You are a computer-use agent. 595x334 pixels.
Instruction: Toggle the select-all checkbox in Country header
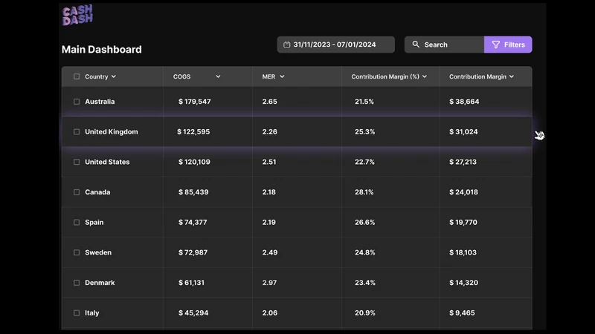point(77,76)
